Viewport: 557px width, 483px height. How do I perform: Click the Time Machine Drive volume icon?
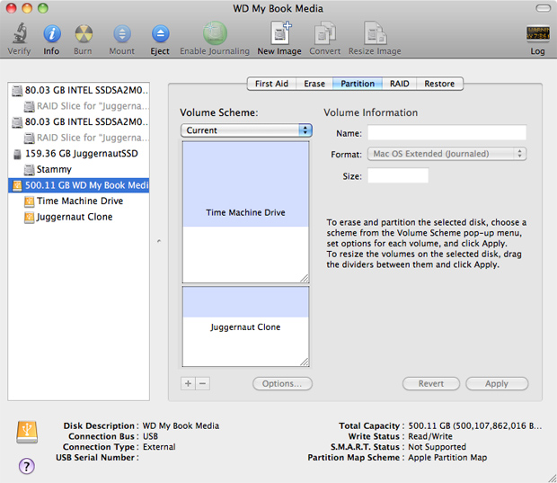click(29, 201)
